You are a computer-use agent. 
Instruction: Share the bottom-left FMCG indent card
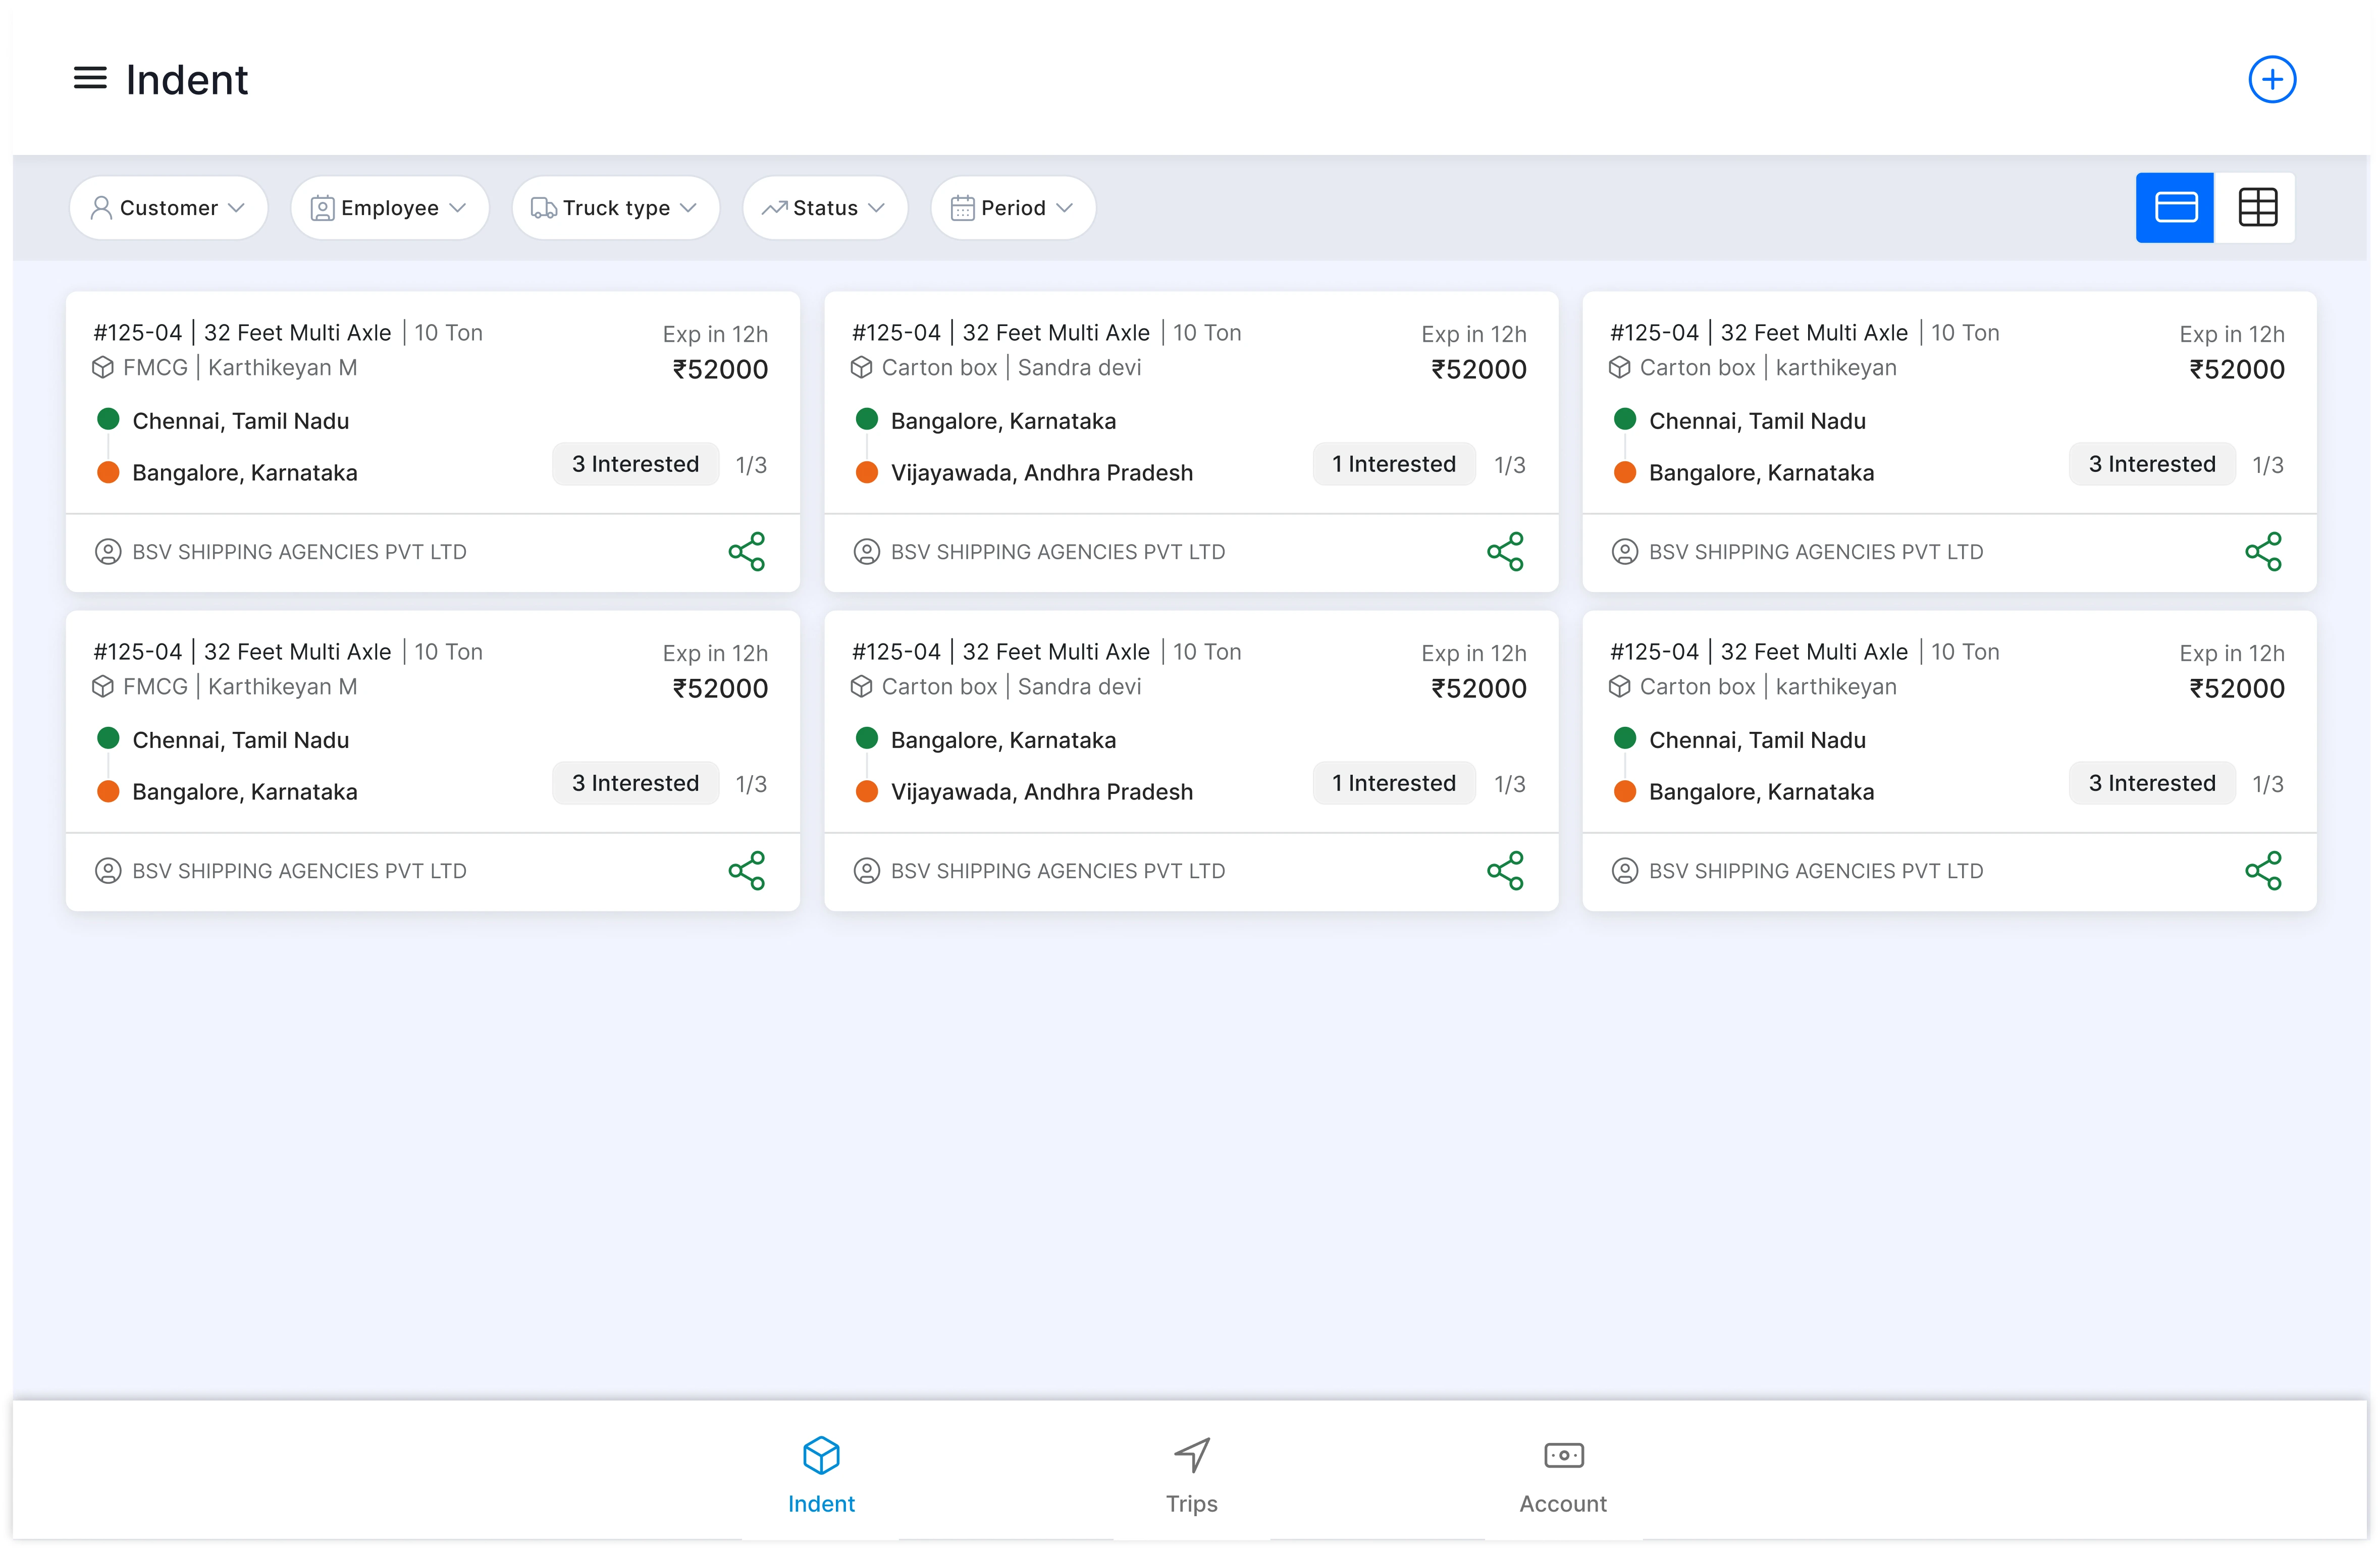click(746, 870)
